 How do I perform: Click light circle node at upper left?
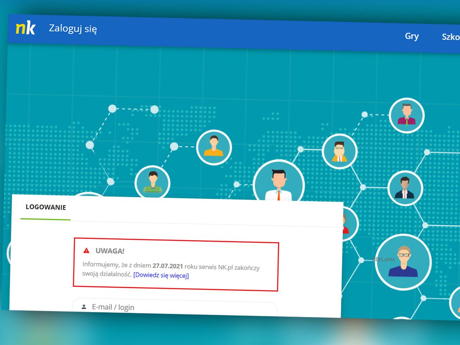[x=112, y=108]
